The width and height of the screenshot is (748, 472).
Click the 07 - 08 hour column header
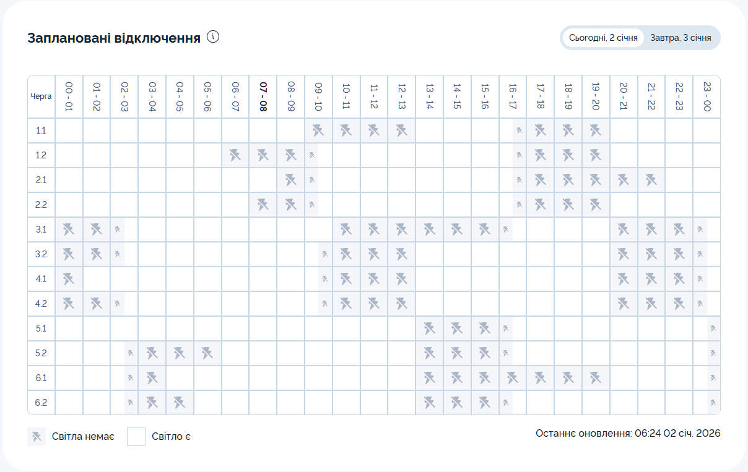tap(263, 97)
